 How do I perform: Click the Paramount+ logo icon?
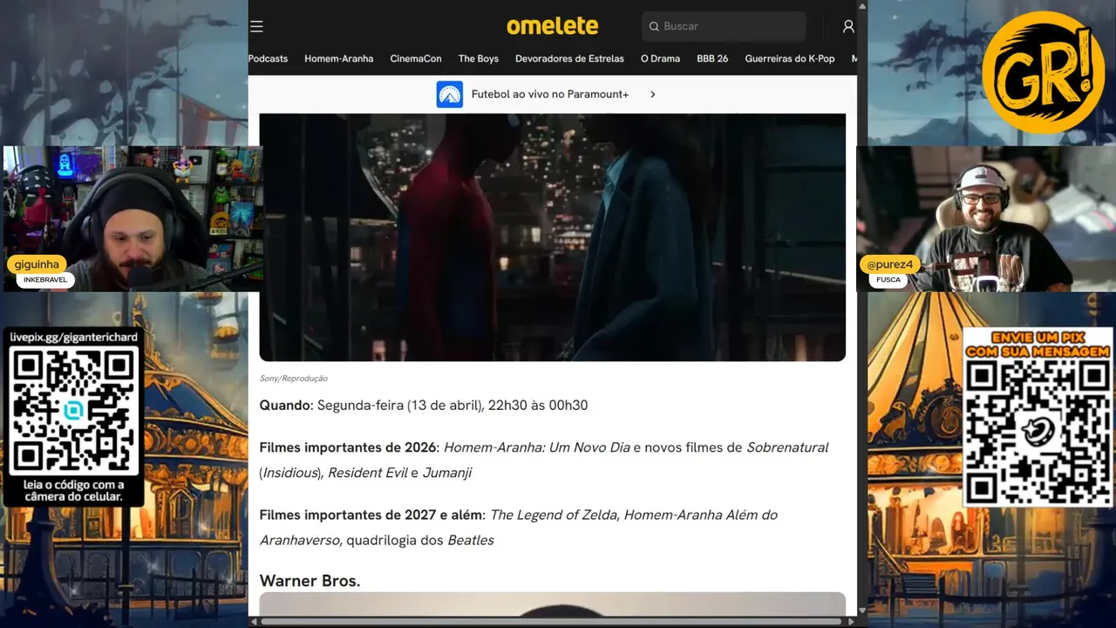coord(450,94)
